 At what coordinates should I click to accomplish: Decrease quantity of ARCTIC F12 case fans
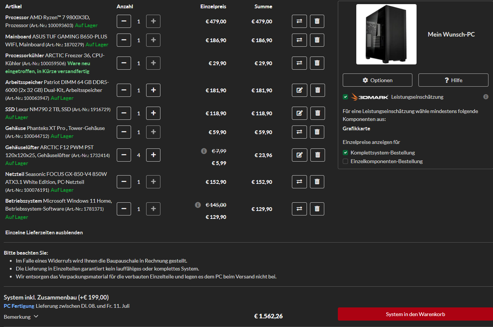(x=124, y=155)
